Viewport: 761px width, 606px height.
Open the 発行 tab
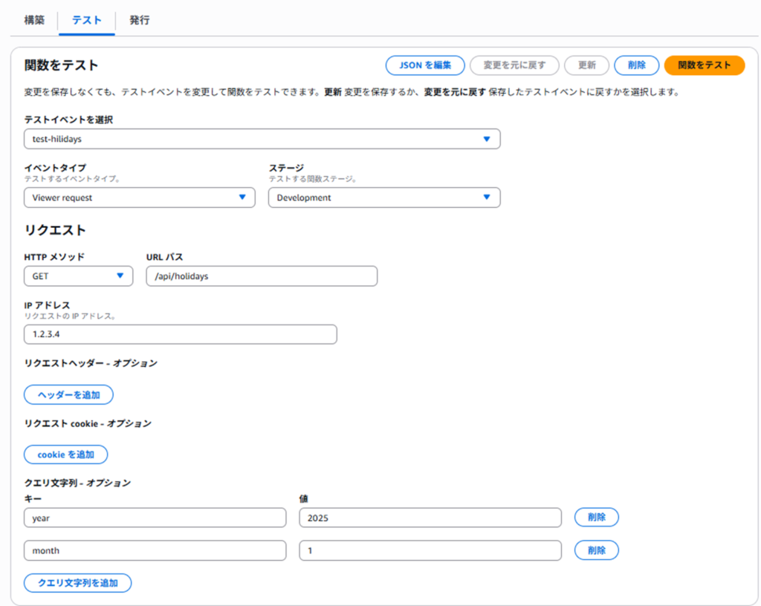pyautogui.click(x=139, y=20)
